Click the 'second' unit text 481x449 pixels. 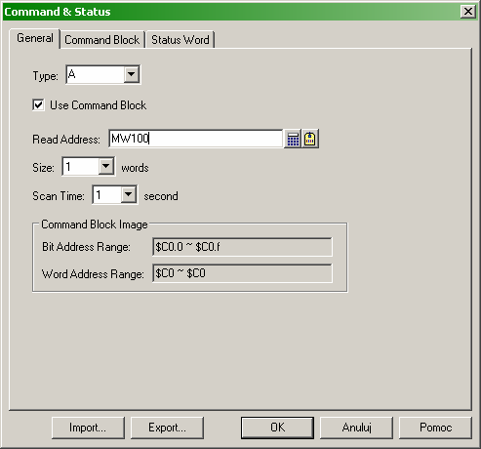[x=161, y=196]
